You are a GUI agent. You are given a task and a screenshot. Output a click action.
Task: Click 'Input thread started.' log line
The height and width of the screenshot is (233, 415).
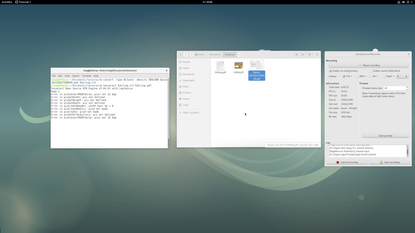(x=353, y=155)
